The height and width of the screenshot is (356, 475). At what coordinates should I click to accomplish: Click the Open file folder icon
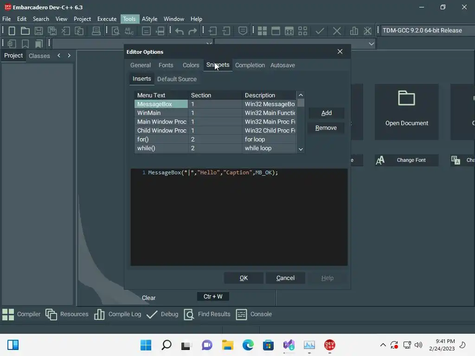[x=25, y=31]
